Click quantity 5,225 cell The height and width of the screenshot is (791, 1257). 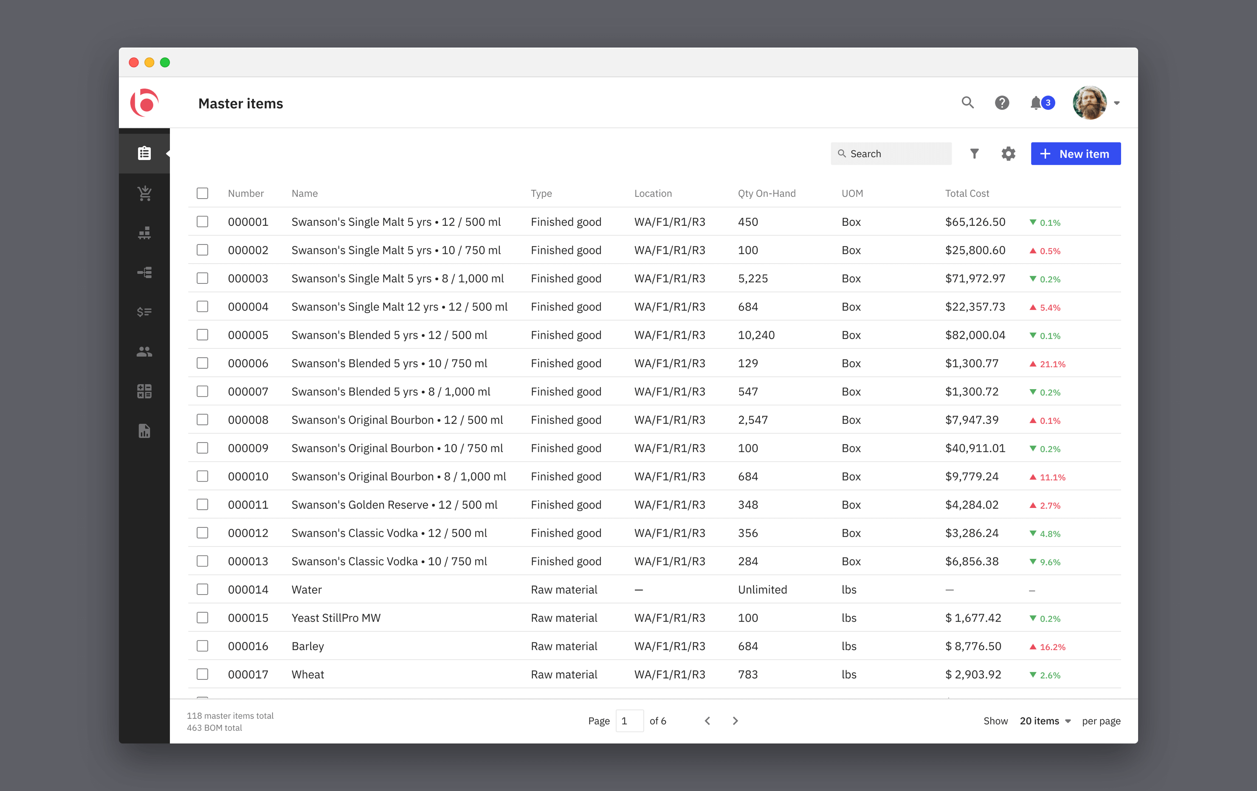pos(753,278)
